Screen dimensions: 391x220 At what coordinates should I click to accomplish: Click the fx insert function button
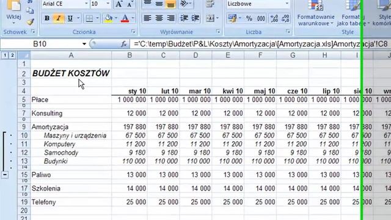[124, 44]
